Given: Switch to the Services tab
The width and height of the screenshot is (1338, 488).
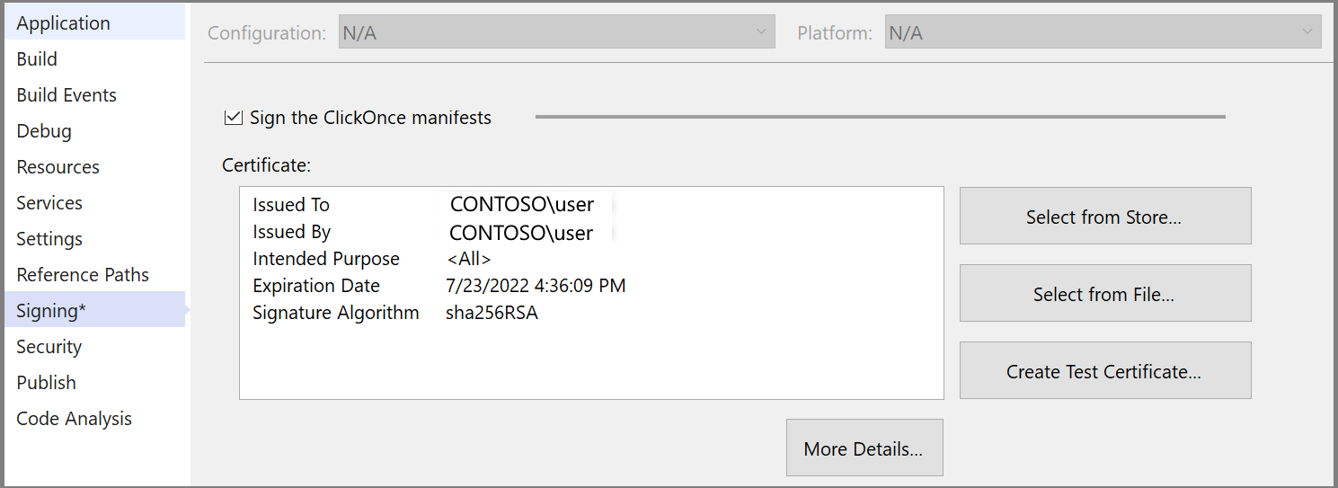Looking at the screenshot, I should (49, 203).
